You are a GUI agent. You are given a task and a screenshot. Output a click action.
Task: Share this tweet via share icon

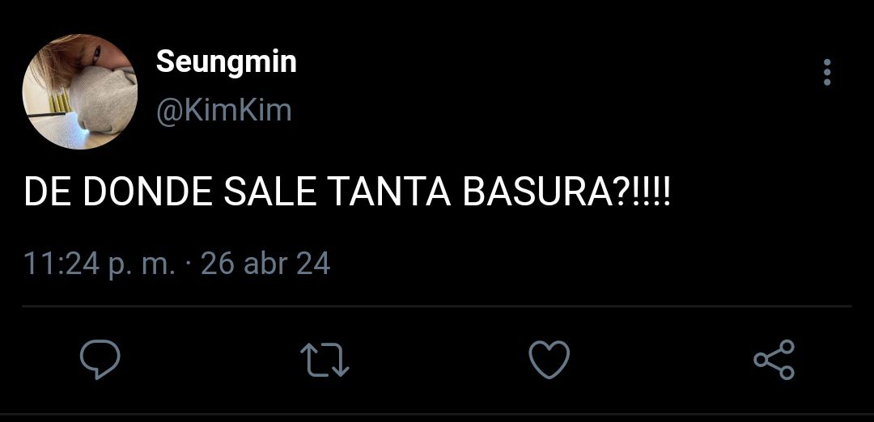[x=774, y=360]
